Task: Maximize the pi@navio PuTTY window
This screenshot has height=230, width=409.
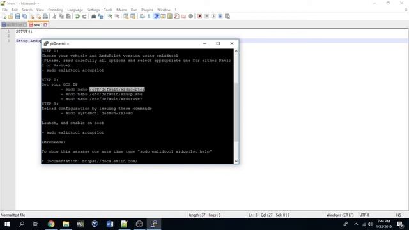Action: pyautogui.click(x=218, y=43)
